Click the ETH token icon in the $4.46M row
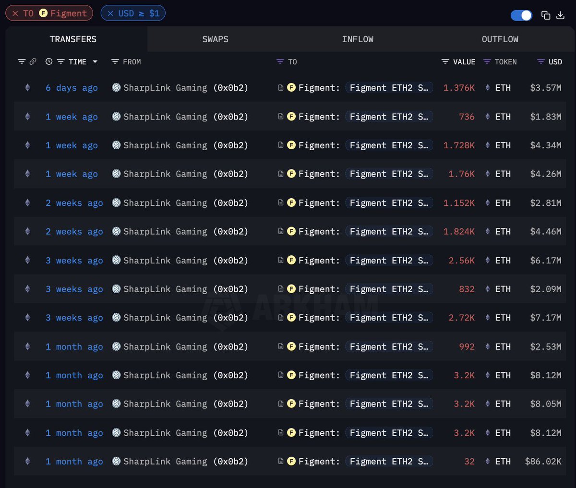This screenshot has width=576, height=488. pos(488,231)
